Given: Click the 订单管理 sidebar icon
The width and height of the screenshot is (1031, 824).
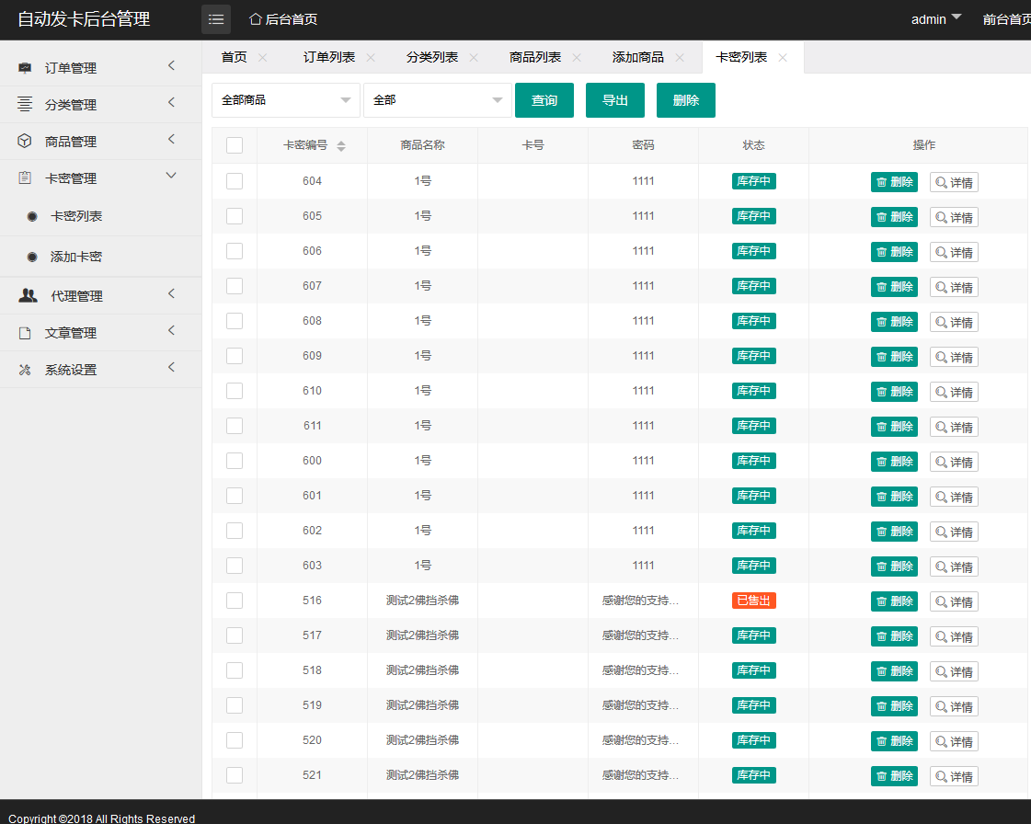Looking at the screenshot, I should pyautogui.click(x=25, y=68).
